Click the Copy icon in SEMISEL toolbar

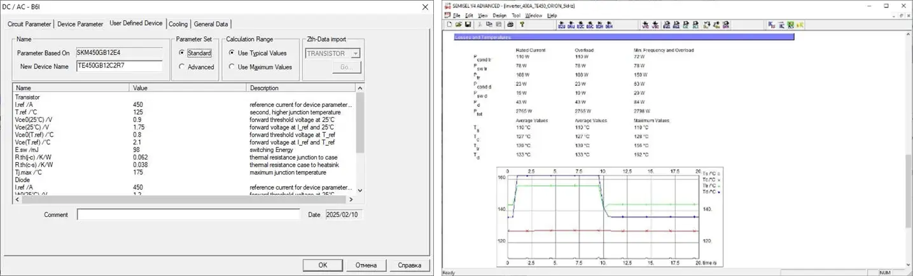click(489, 25)
